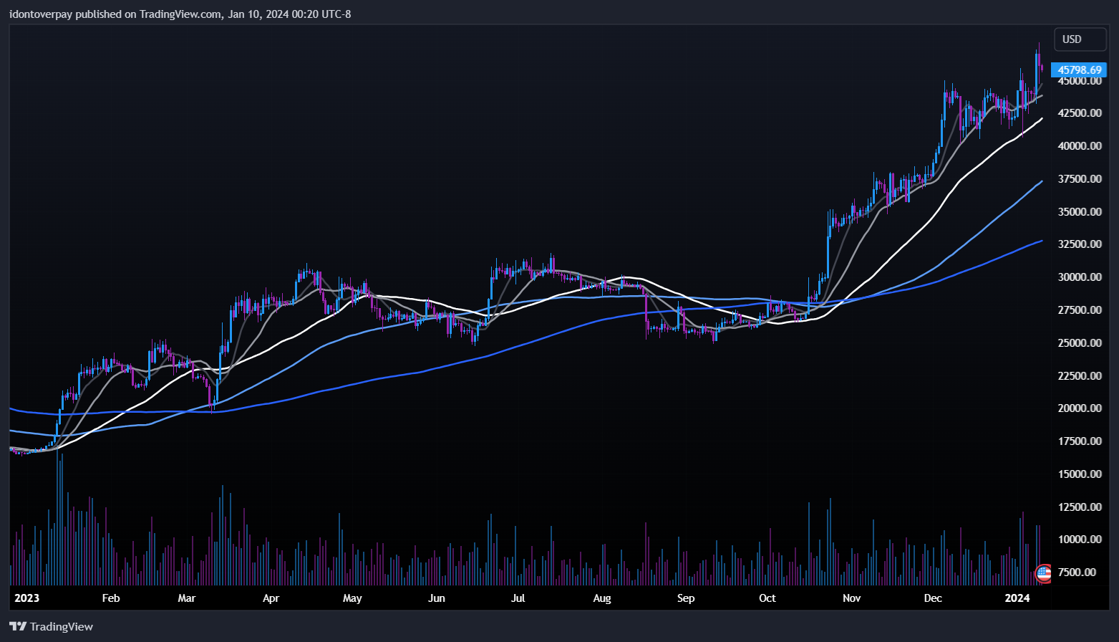Click the Feb label on time axis

(x=111, y=598)
